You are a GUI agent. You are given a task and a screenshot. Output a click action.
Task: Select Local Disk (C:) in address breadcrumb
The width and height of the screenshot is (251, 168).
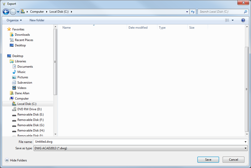coord(59,12)
